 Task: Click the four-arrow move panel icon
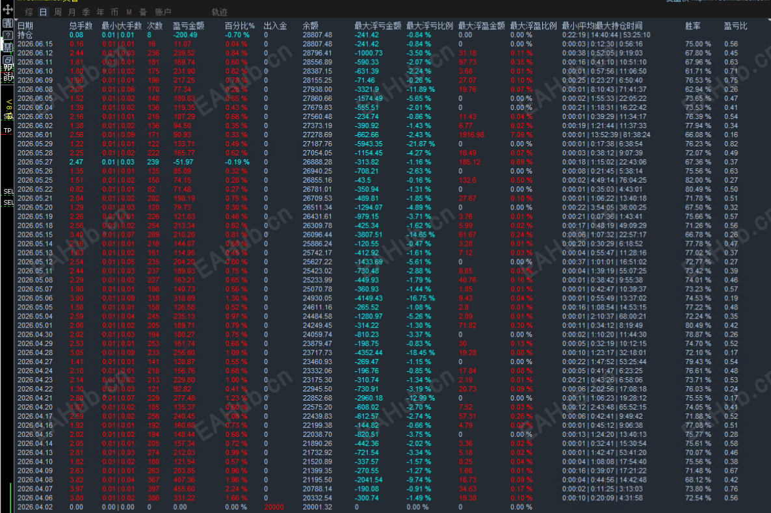tap(8, 9)
